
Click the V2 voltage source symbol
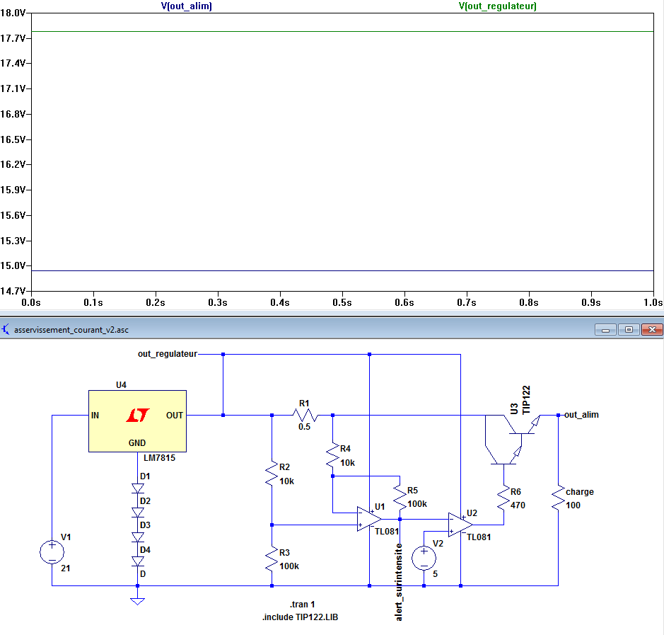click(424, 558)
